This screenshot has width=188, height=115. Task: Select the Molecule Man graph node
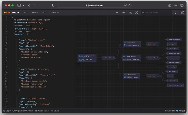pos(132,44)
